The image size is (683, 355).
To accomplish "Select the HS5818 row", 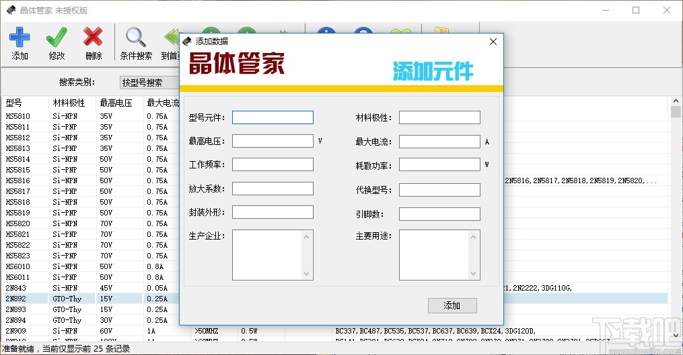I will pos(90,202).
